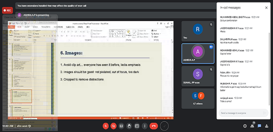Toggle closed captions
Screen dimensions: 273x132
pyautogui.click(x=121, y=126)
